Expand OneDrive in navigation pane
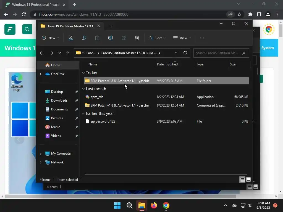Image resolution: width=283 pixels, height=212 pixels. click(x=40, y=74)
